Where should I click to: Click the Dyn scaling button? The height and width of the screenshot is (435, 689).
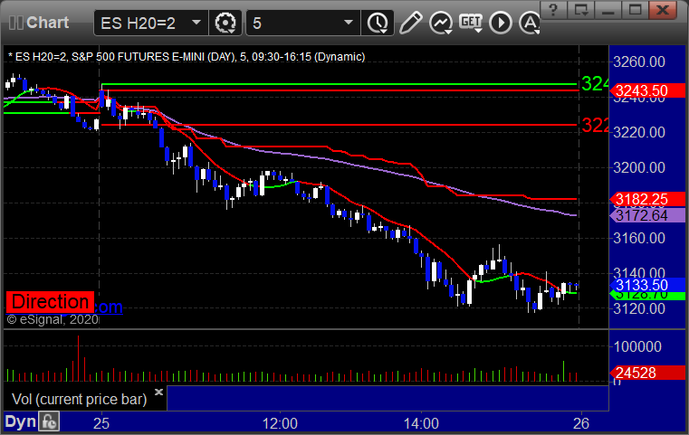tap(20, 421)
